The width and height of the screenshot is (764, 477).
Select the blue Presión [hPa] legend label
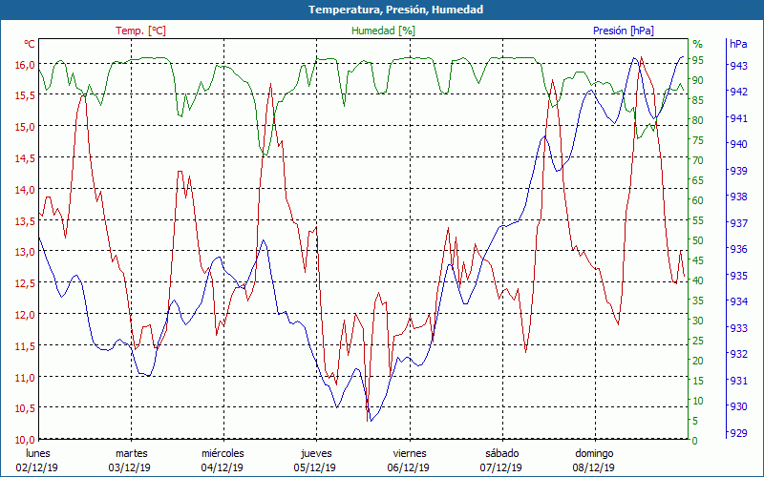coord(624,31)
